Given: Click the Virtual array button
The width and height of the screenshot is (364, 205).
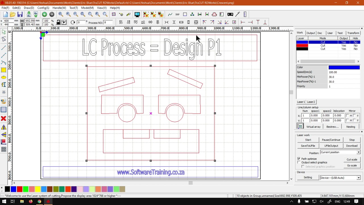Looking at the screenshot, I should click(313, 127).
